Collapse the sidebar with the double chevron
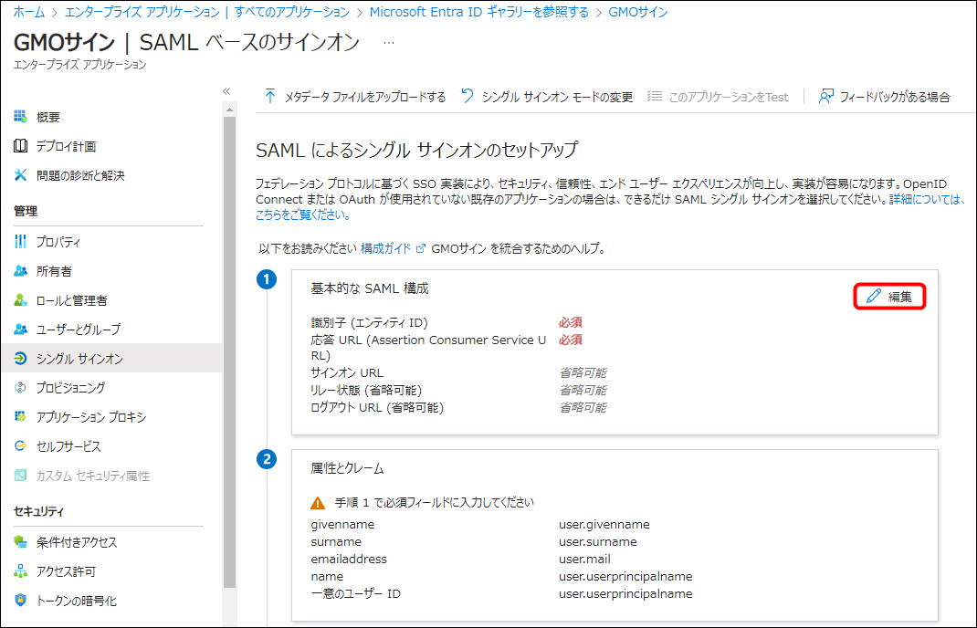The width and height of the screenshot is (977, 628). (x=226, y=91)
